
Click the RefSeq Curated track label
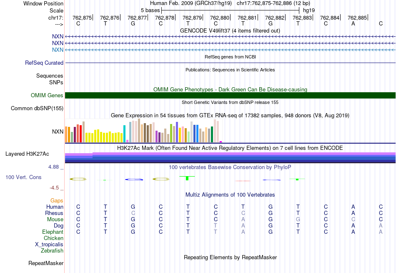click(44, 63)
